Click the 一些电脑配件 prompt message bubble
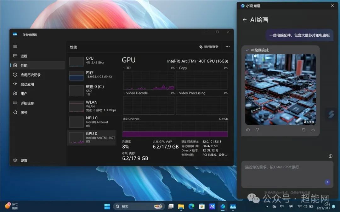The width and height of the screenshot is (340, 212). (x=299, y=35)
